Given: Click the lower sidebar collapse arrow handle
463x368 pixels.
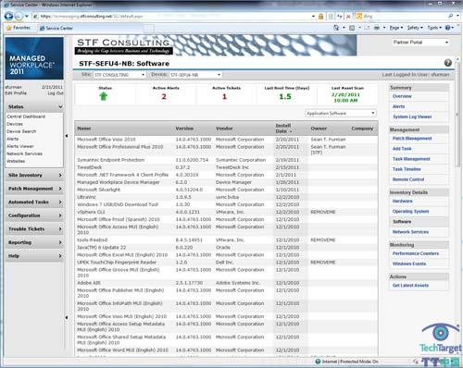Looking at the screenshot, I should click(x=67, y=317).
